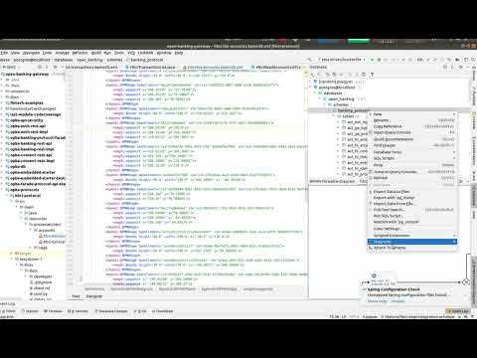Open the Build menu

(x=96, y=53)
